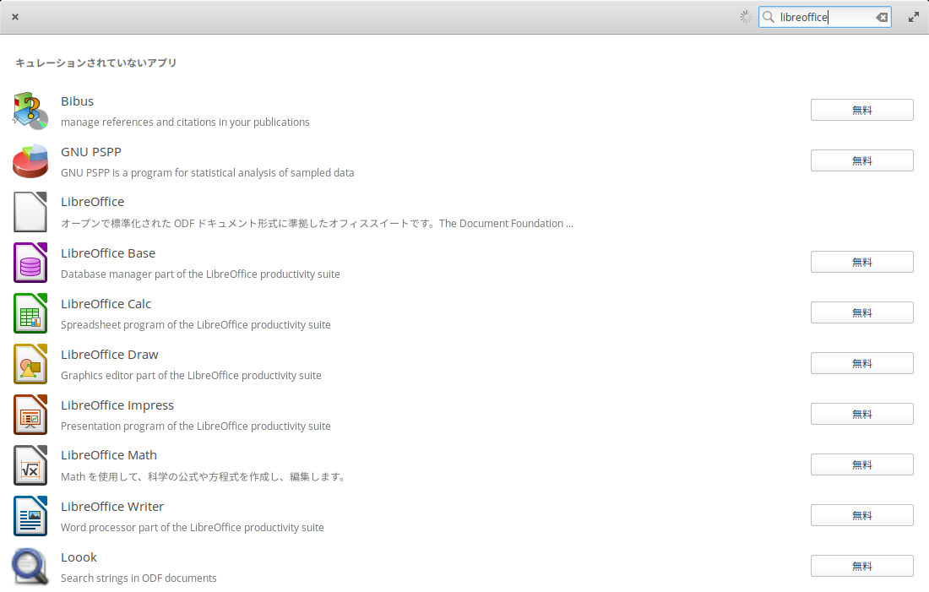Click the LibreOffice Math formula icon

tap(30, 465)
